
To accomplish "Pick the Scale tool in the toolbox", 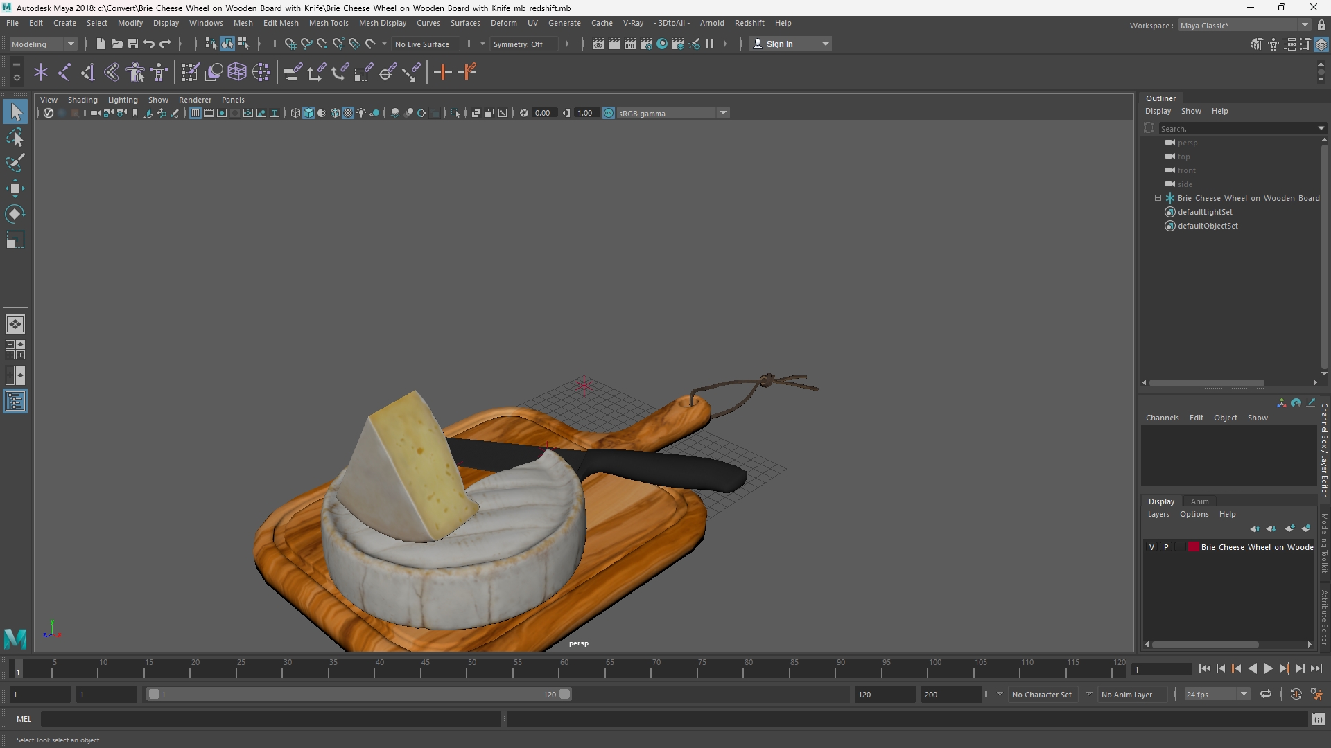I will 15,240.
